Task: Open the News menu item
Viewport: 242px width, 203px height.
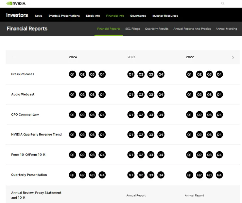Action: click(x=39, y=16)
